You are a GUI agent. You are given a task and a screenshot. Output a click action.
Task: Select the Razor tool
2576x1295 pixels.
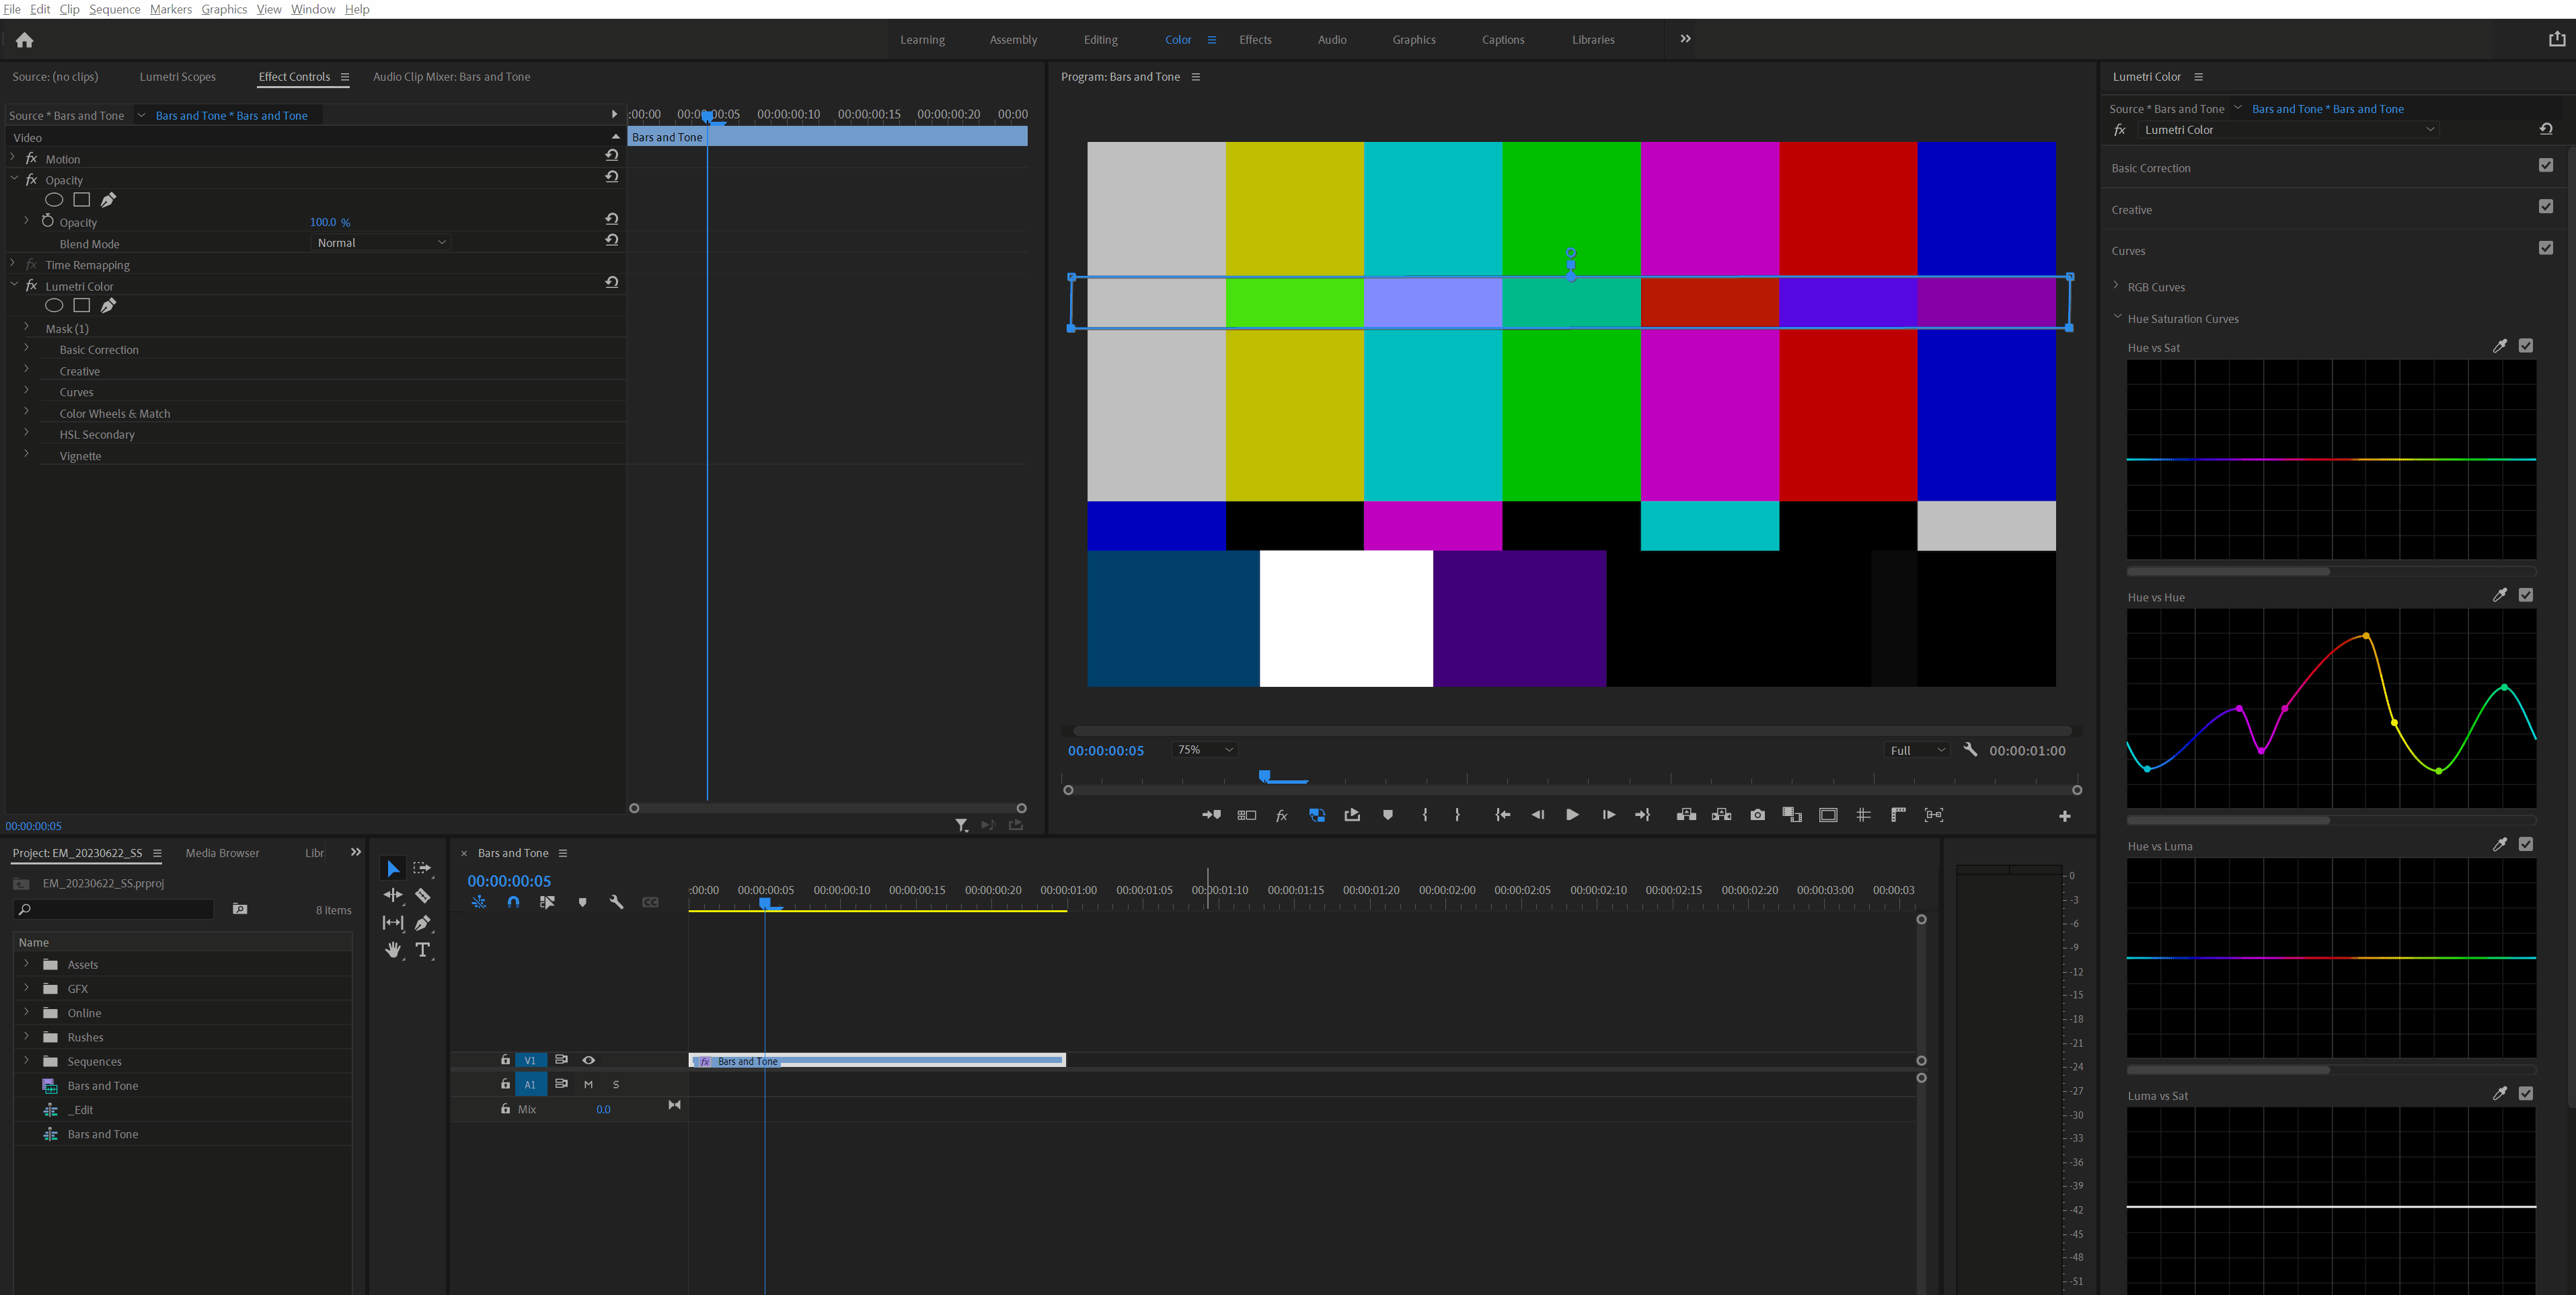coord(423,896)
